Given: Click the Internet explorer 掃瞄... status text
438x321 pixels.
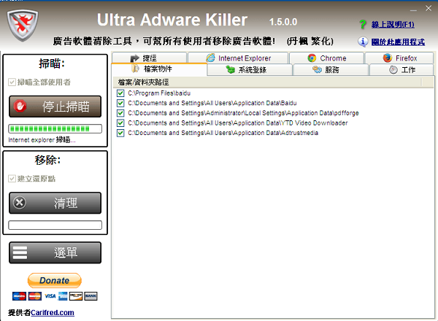Looking at the screenshot, I should (42, 140).
